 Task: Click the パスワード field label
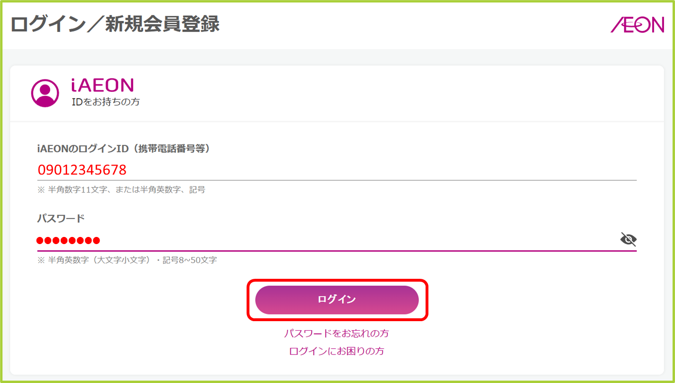(61, 218)
